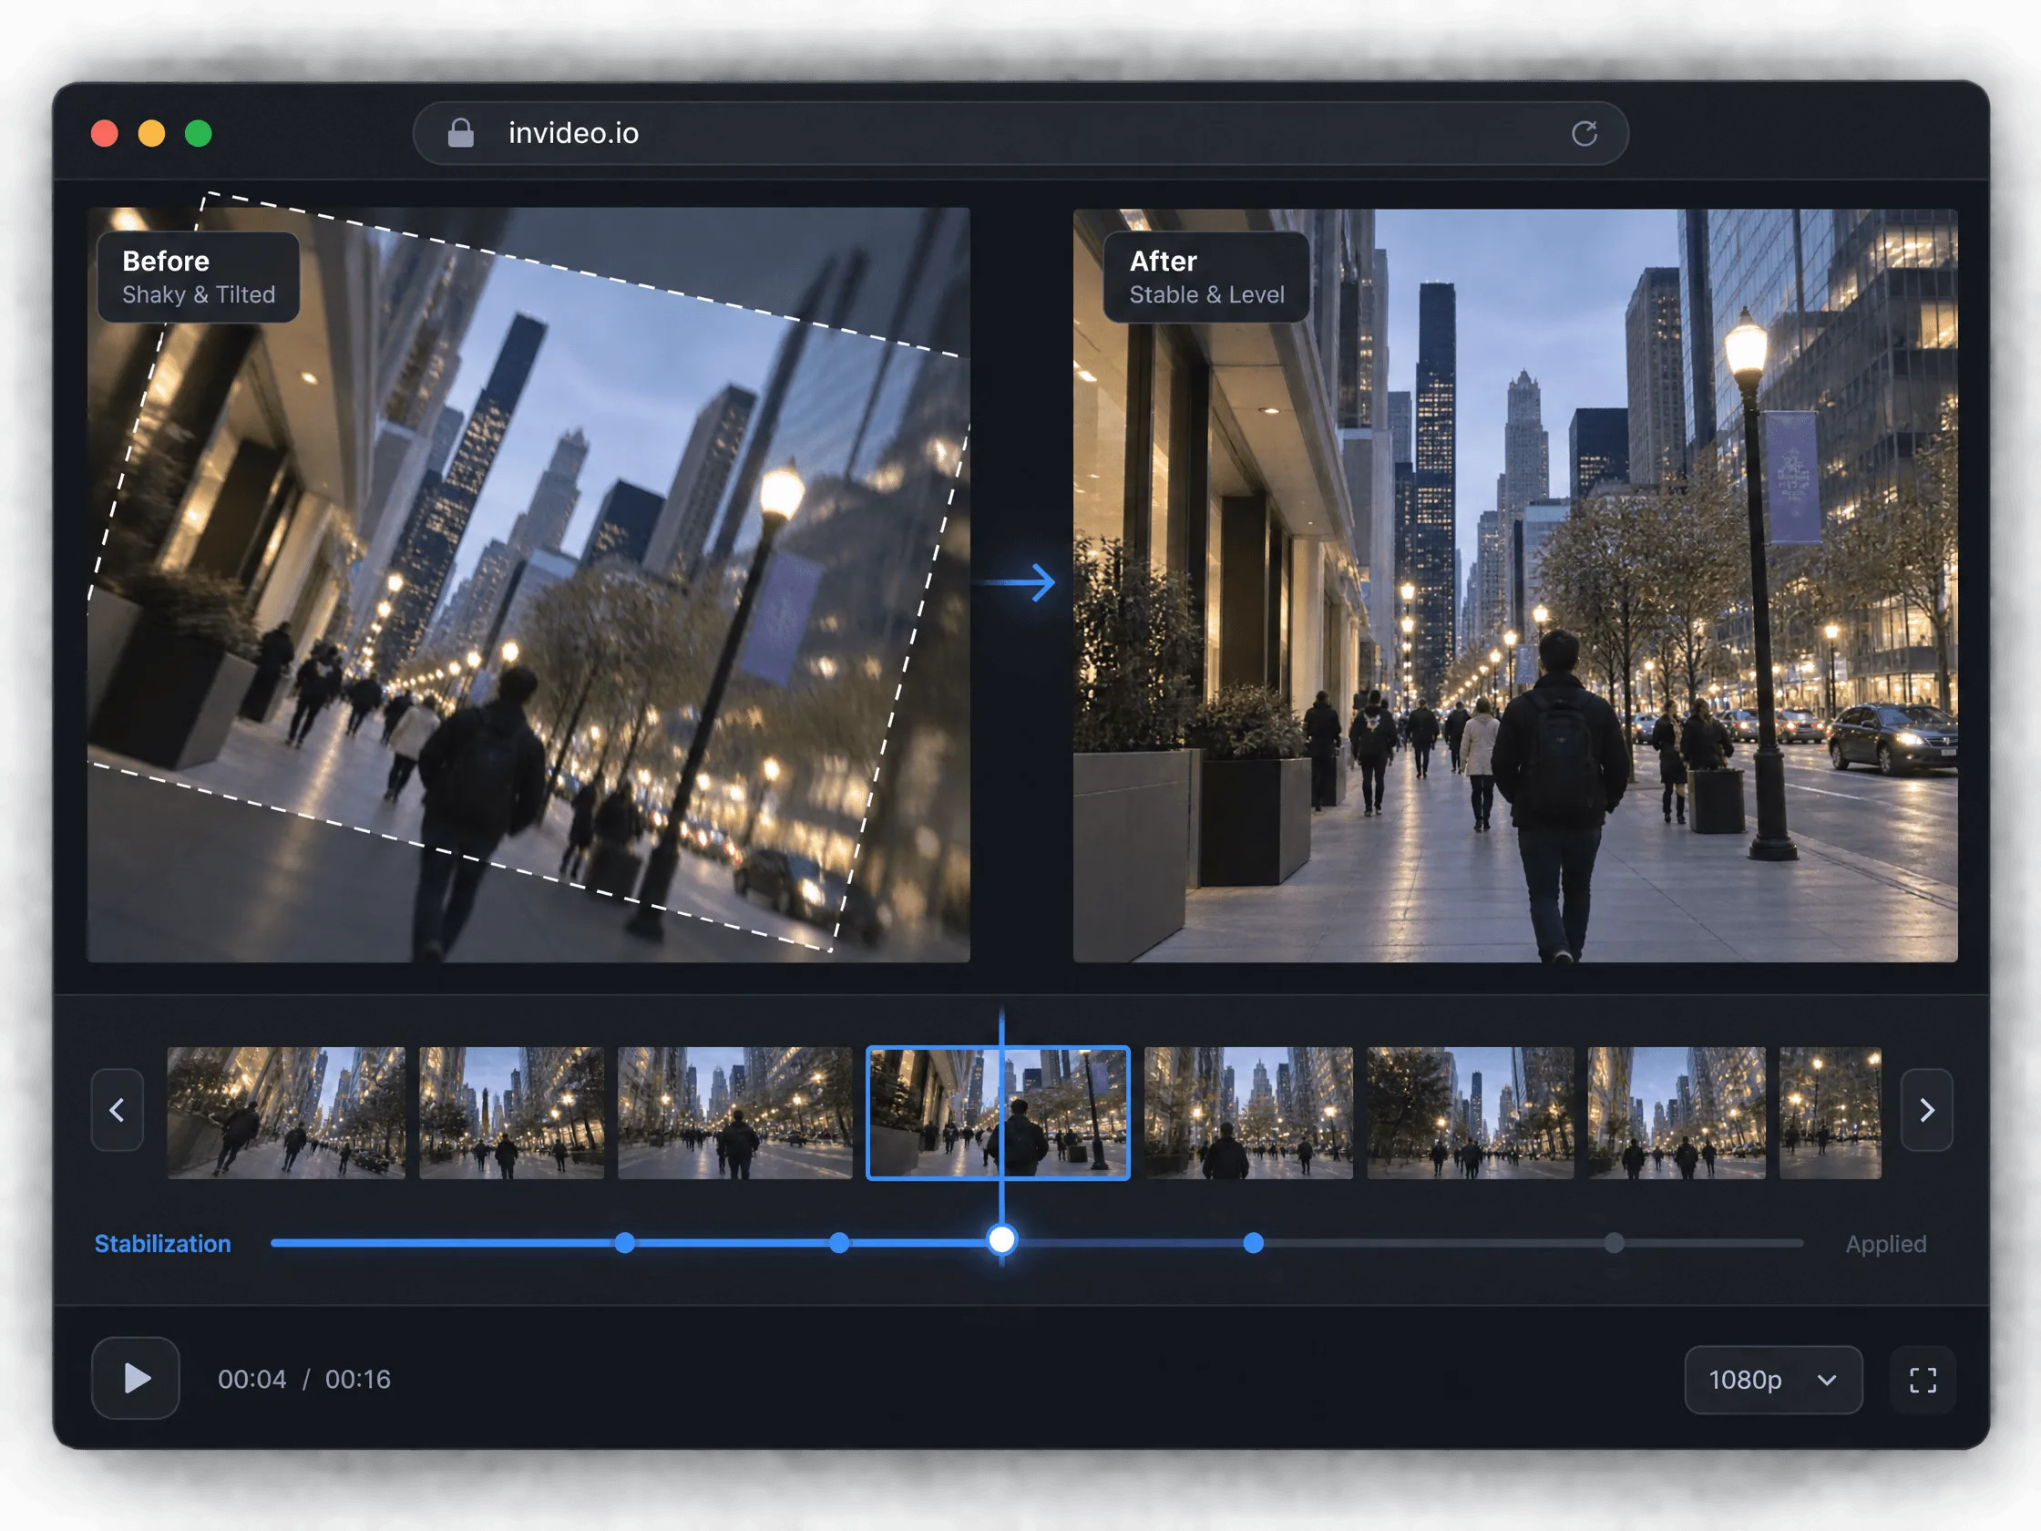2041x1531 pixels.
Task: Click the chevron beside 1080p
Action: click(1827, 1381)
